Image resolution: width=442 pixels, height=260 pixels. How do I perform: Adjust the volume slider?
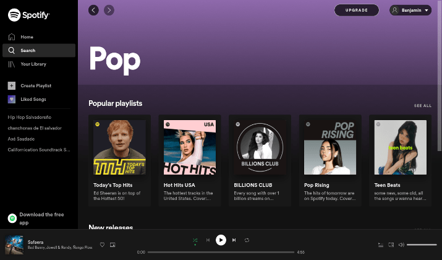(x=422, y=245)
